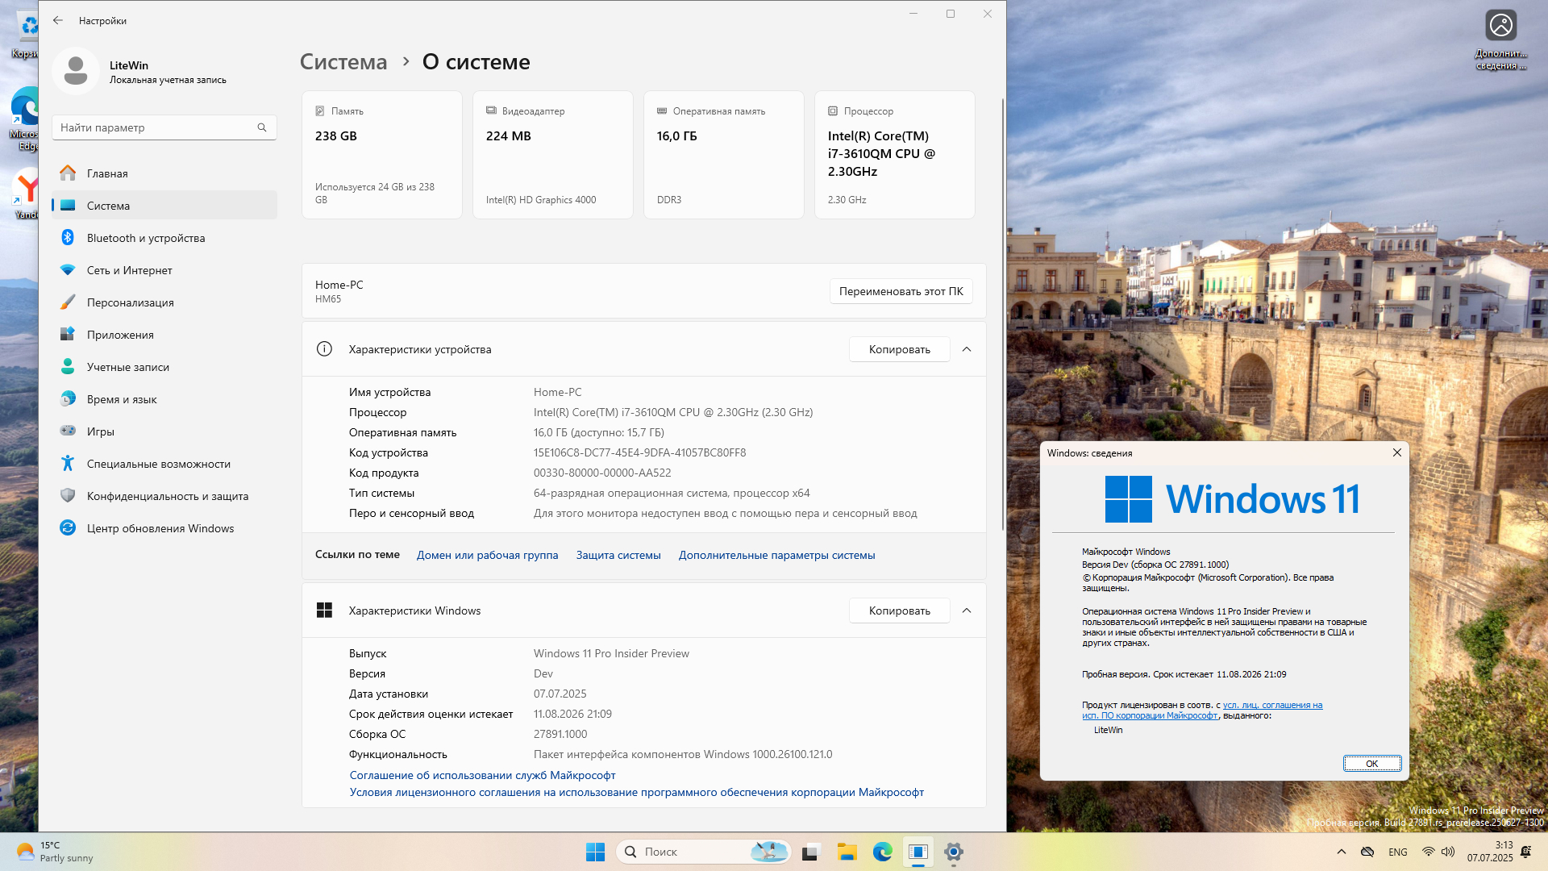The height and width of the screenshot is (871, 1548).
Task: Collapse Характеристики Windows section
Action: pyautogui.click(x=967, y=611)
